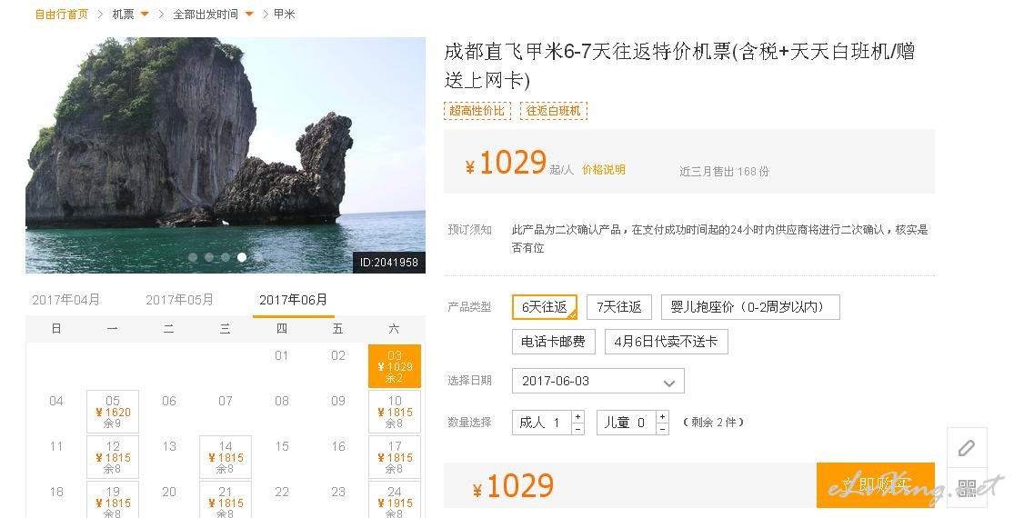
Task: Select the second carousel dot on photo
Action: (209, 257)
